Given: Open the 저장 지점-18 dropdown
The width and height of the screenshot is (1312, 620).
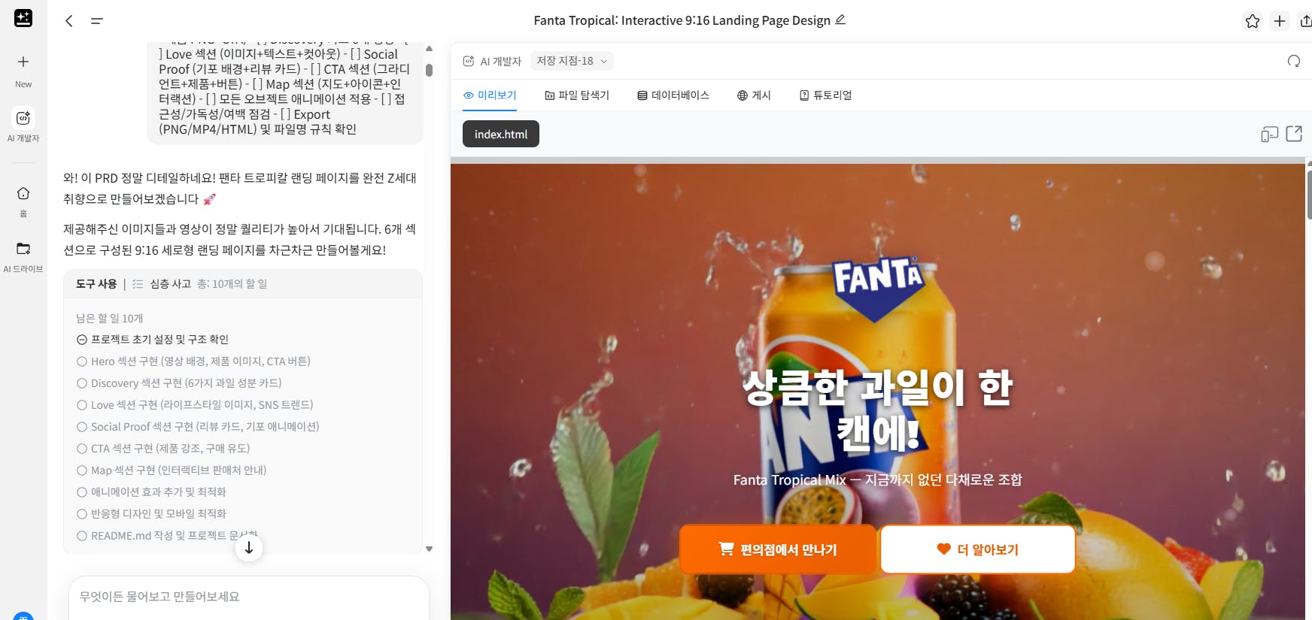Looking at the screenshot, I should coord(572,61).
